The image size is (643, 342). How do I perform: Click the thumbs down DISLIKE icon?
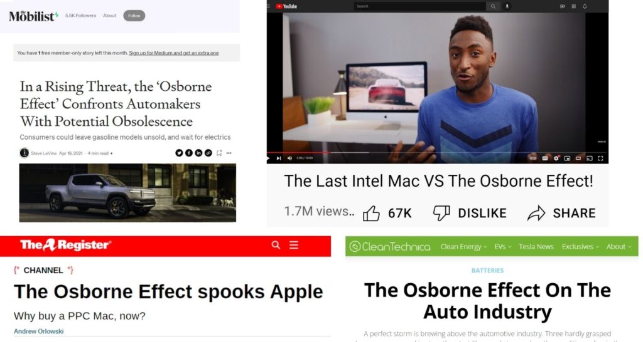(x=441, y=213)
